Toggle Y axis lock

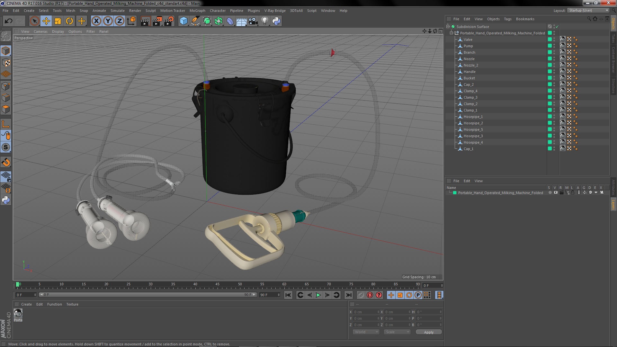(108, 21)
